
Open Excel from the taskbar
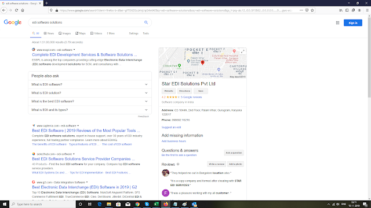[x=156, y=204]
